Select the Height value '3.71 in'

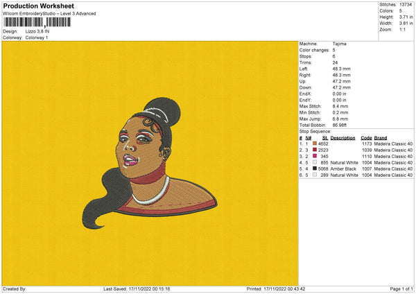(406, 17)
